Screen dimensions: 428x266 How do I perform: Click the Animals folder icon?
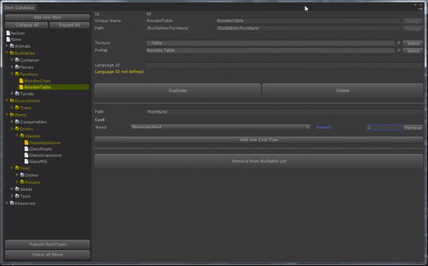pos(12,46)
